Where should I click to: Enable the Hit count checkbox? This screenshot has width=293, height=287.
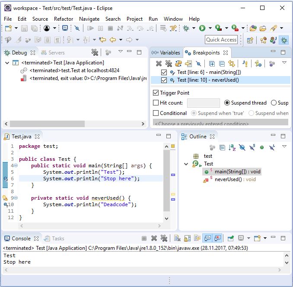click(156, 102)
